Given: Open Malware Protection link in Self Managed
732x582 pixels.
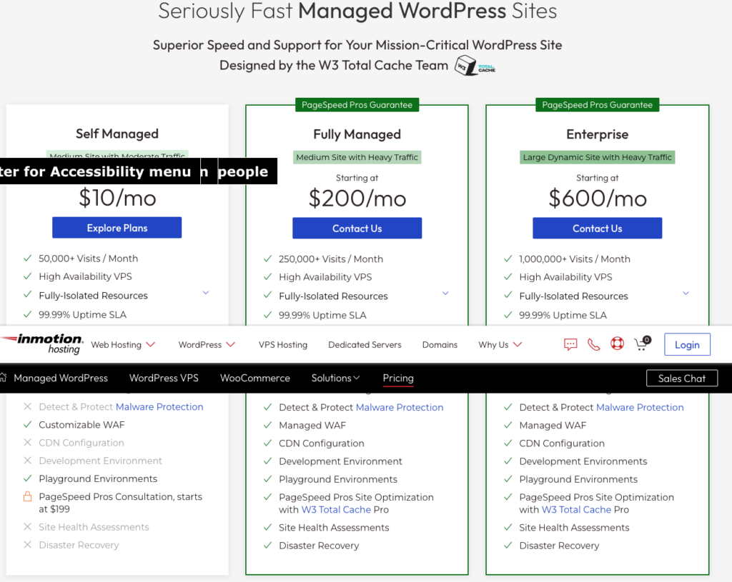Looking at the screenshot, I should click(x=159, y=406).
